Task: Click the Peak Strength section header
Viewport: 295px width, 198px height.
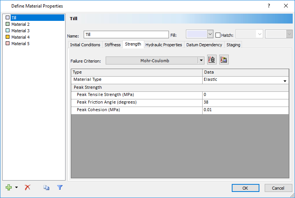Action: pyautogui.click(x=180, y=87)
